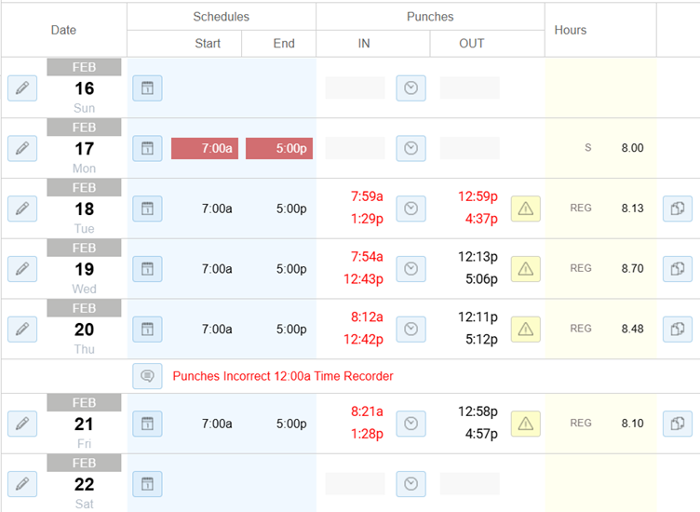Open the schedule calendar icon for Feb 20
700x512 pixels.
point(147,329)
